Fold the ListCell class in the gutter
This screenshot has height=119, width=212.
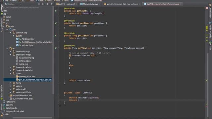click(x=59, y=95)
